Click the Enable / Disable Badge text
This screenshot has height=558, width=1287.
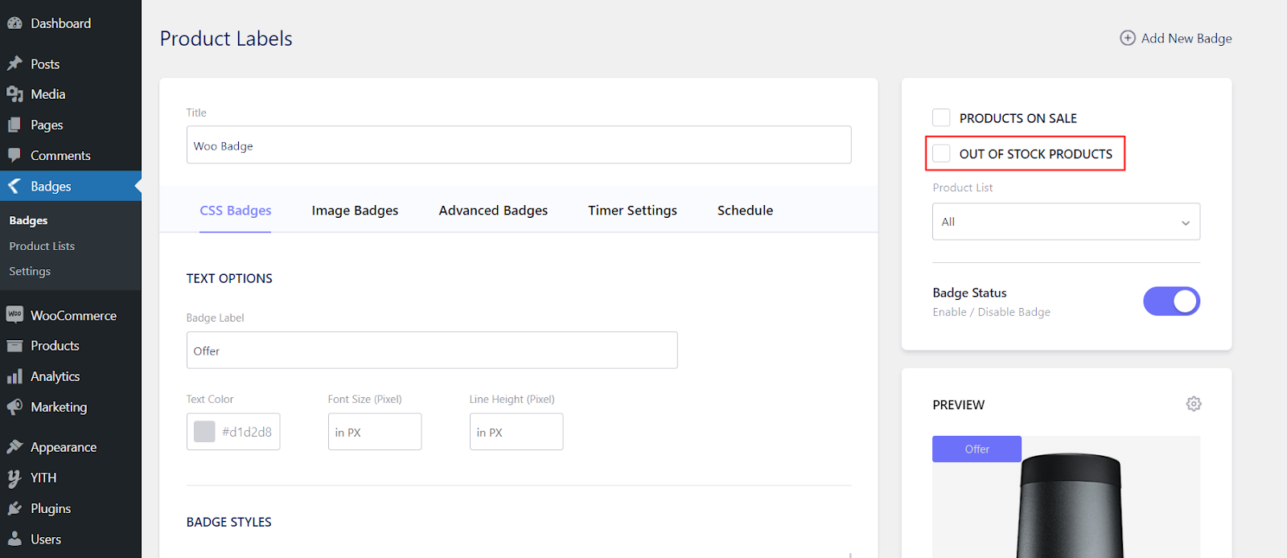(x=991, y=312)
